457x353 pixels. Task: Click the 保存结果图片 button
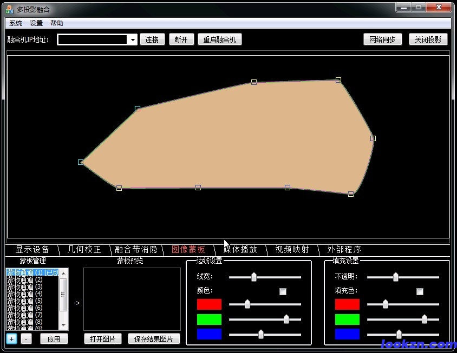point(154,339)
